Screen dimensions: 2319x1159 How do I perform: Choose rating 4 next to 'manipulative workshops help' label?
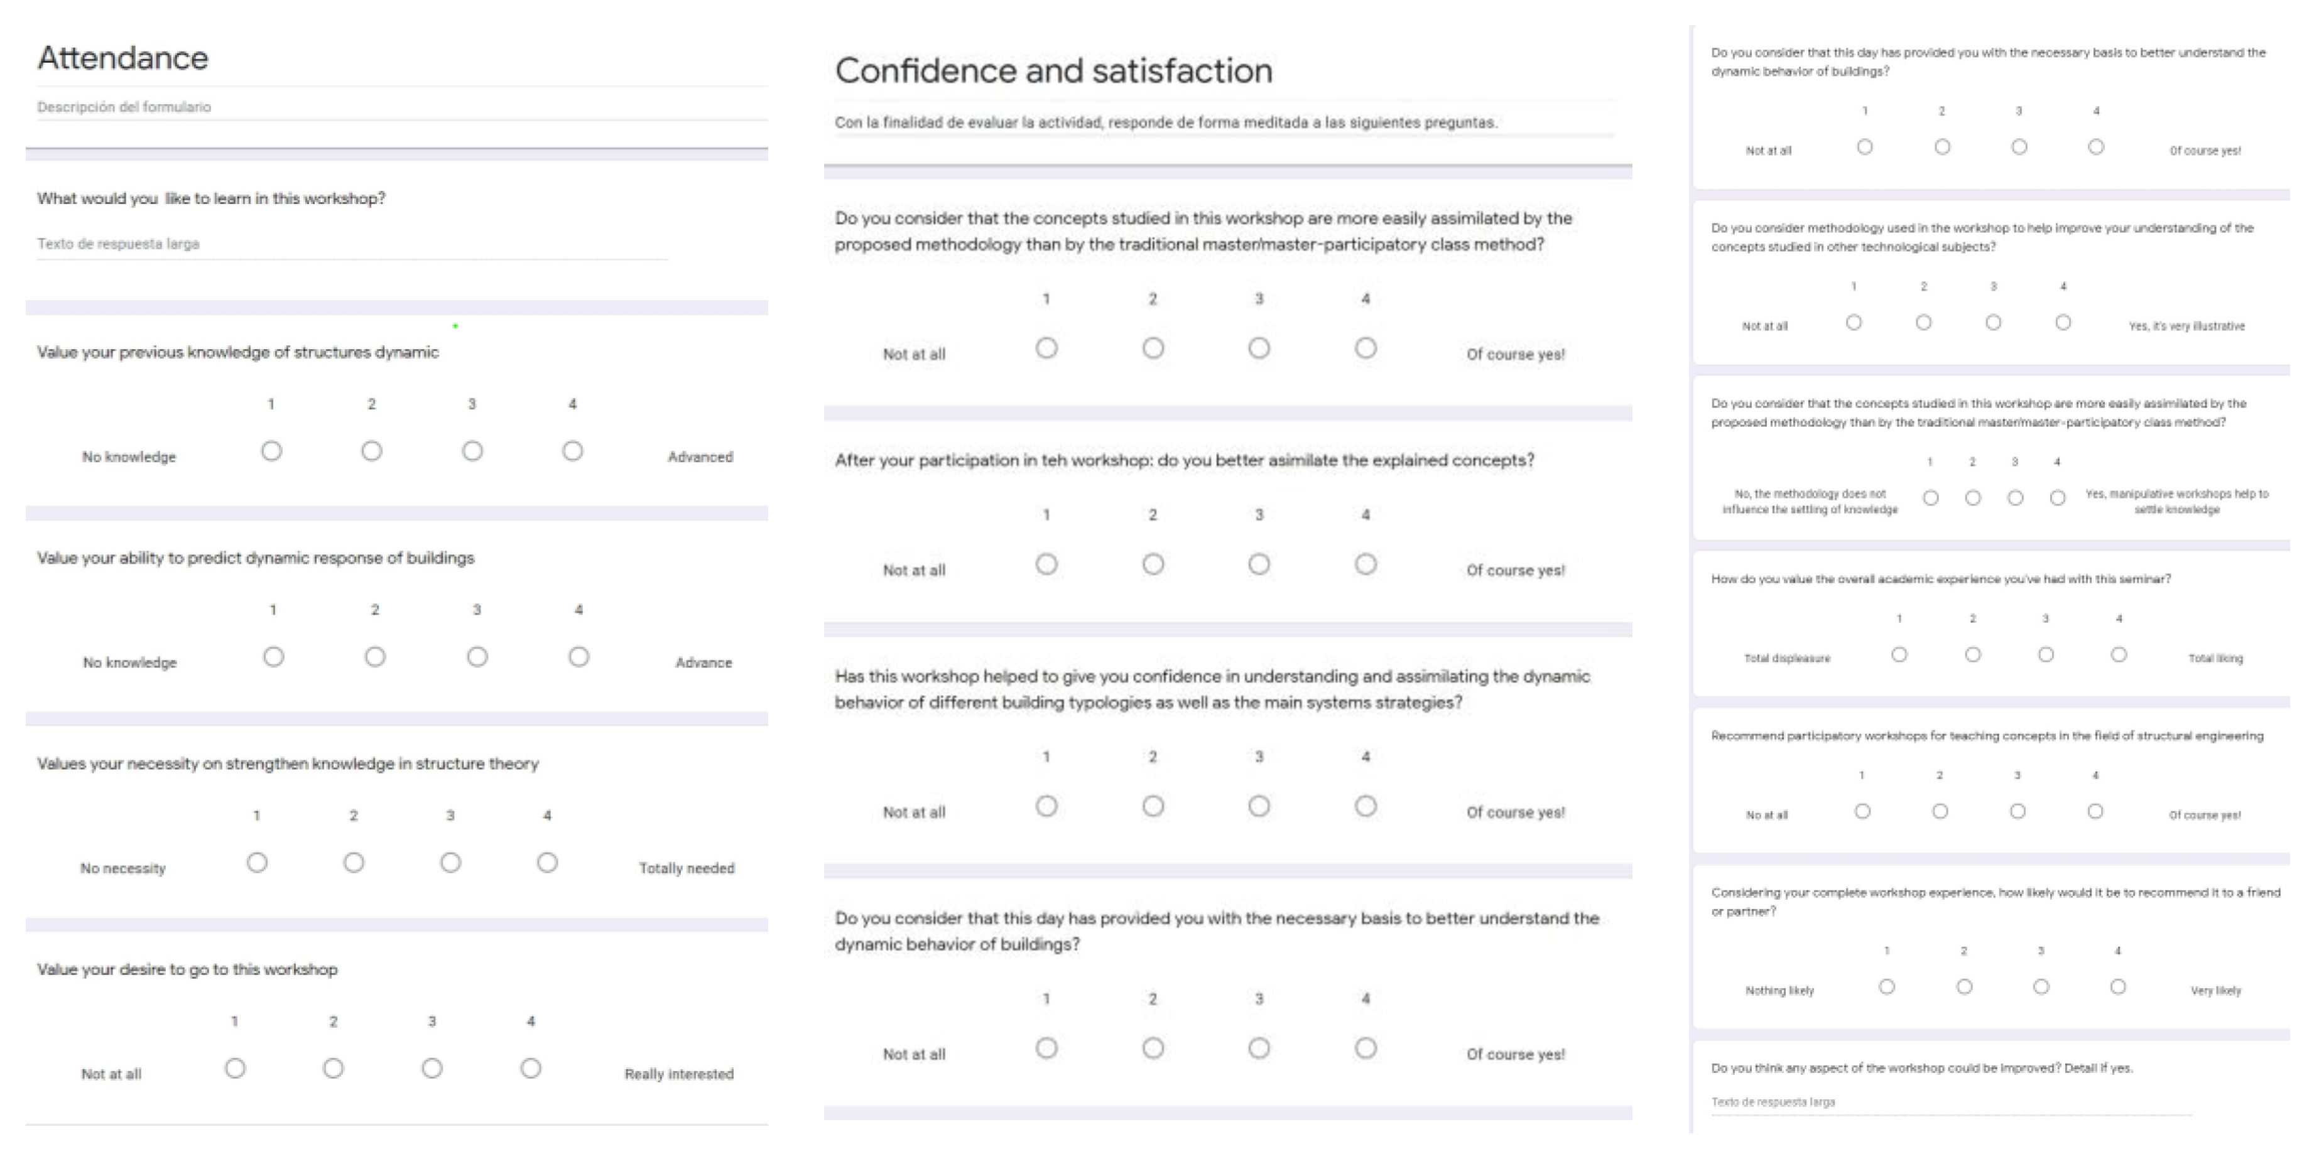click(x=2057, y=498)
